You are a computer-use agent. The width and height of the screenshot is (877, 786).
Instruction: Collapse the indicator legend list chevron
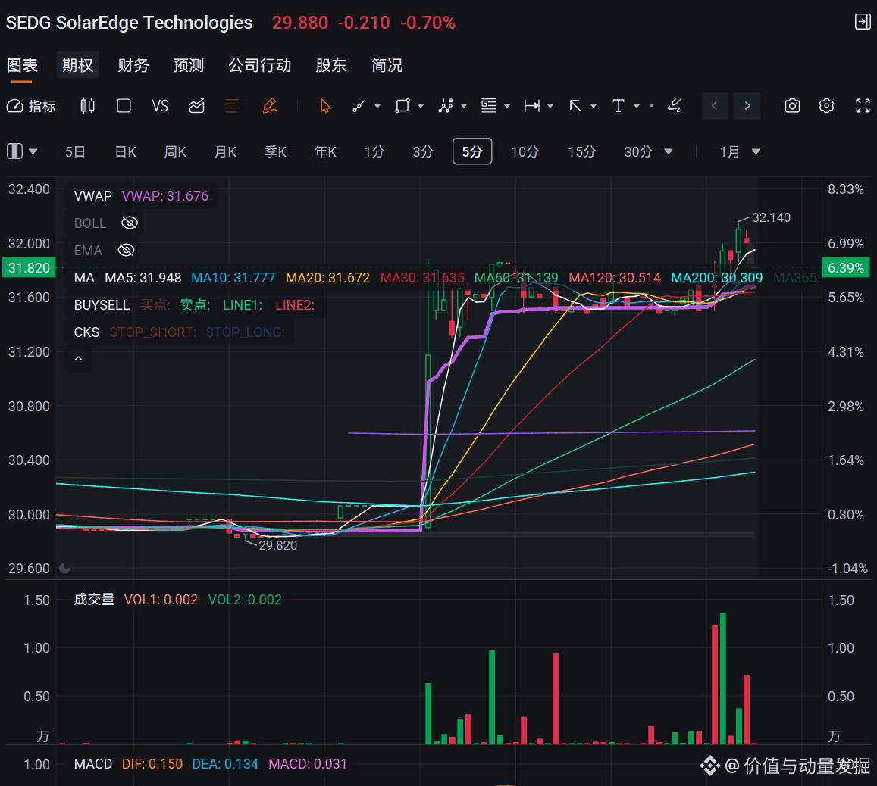79,359
